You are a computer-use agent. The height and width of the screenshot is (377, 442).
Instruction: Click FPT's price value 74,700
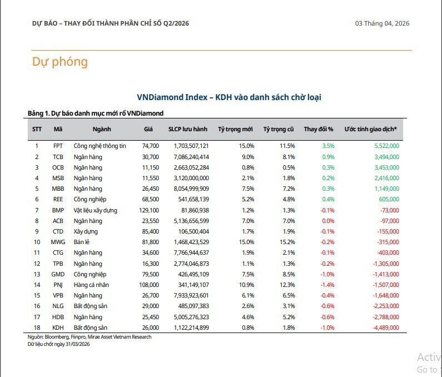(x=150, y=146)
